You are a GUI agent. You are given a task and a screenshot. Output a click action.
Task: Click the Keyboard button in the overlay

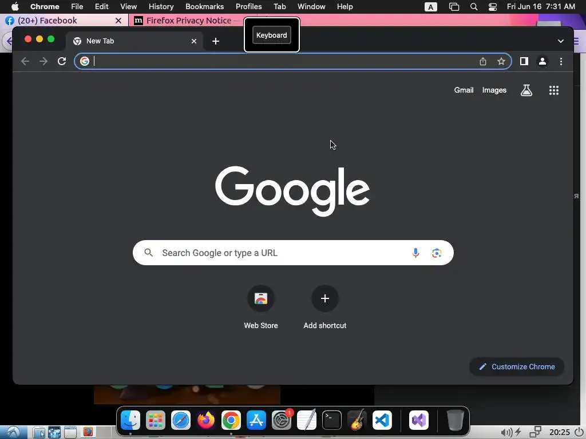[x=272, y=35]
